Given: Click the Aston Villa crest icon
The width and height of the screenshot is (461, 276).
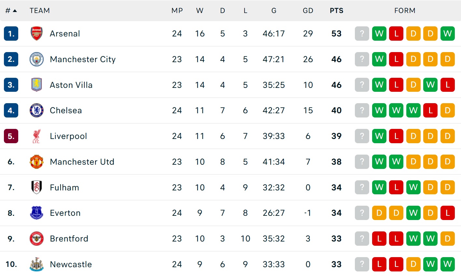Looking at the screenshot, I should [x=36, y=85].
